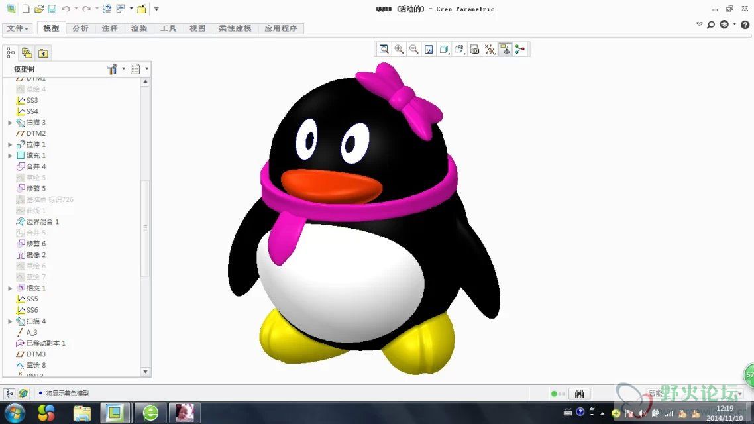Viewport: 754px width, 424px height.
Task: Switch to the 模型 ribbon tab
Action: (52, 28)
